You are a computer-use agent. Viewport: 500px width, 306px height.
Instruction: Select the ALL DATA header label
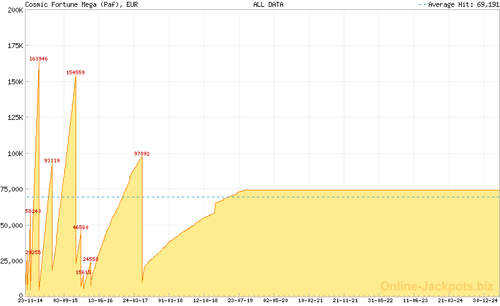click(x=268, y=4)
